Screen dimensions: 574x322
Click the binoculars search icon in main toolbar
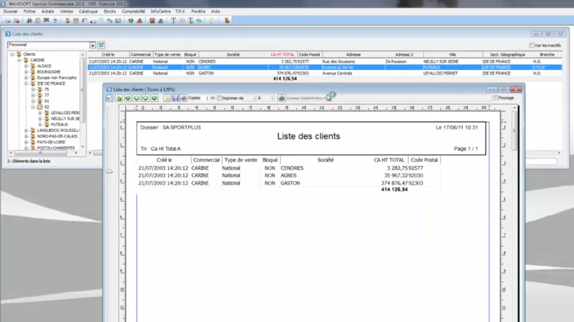coord(29,21)
